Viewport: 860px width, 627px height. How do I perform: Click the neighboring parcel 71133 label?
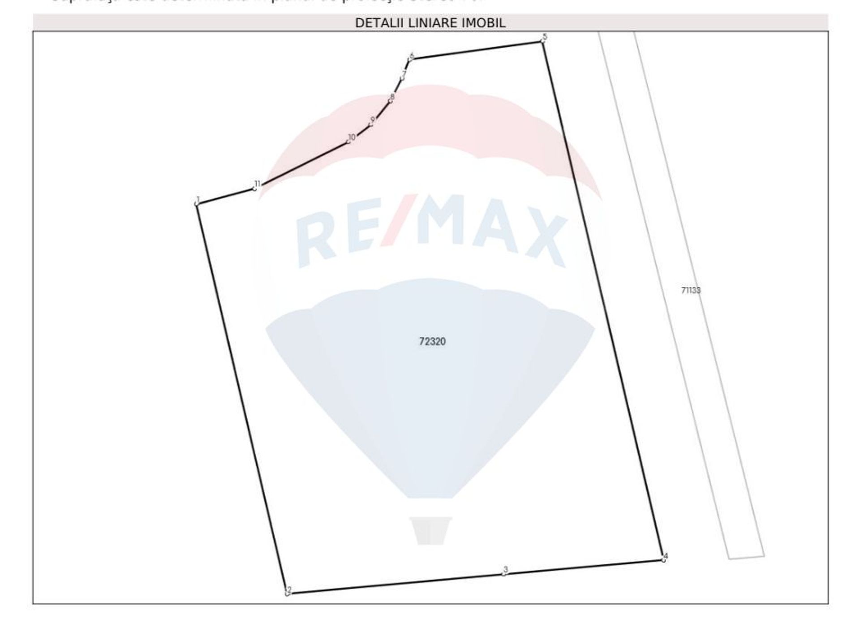[691, 290]
